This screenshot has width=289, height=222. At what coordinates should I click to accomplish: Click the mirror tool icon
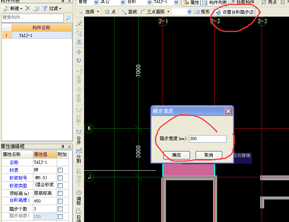pos(79,42)
